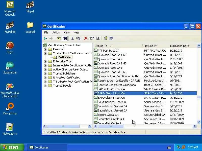Select the Pego desktop shortcut
The height and width of the screenshot is (151, 202).
[x=10, y=48]
